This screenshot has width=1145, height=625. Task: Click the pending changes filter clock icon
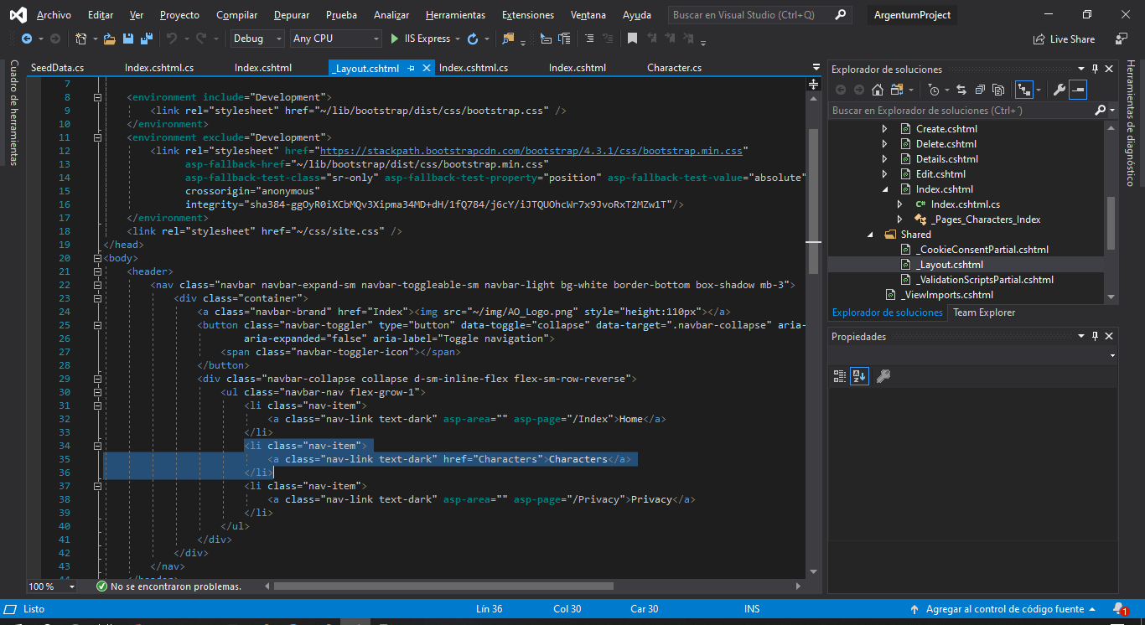pos(935,90)
